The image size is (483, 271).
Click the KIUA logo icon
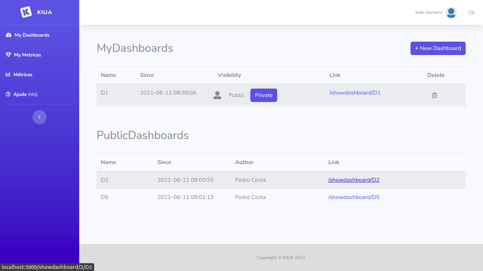[26, 12]
